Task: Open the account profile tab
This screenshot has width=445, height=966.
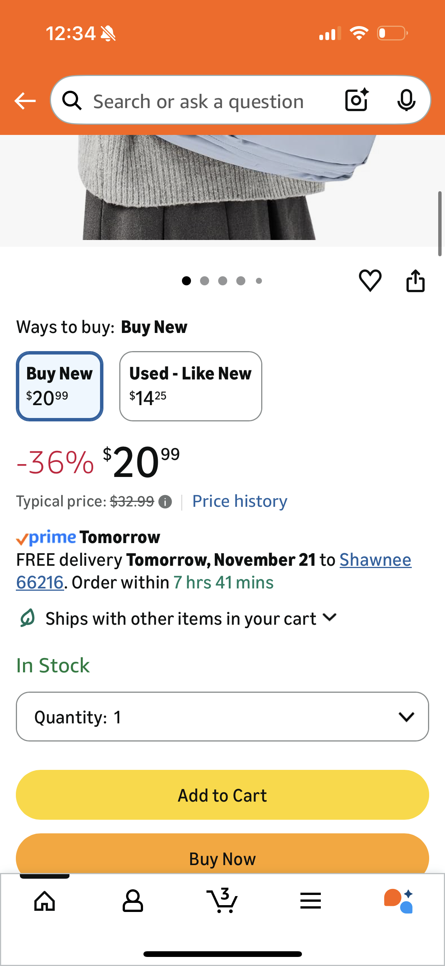Action: click(133, 901)
